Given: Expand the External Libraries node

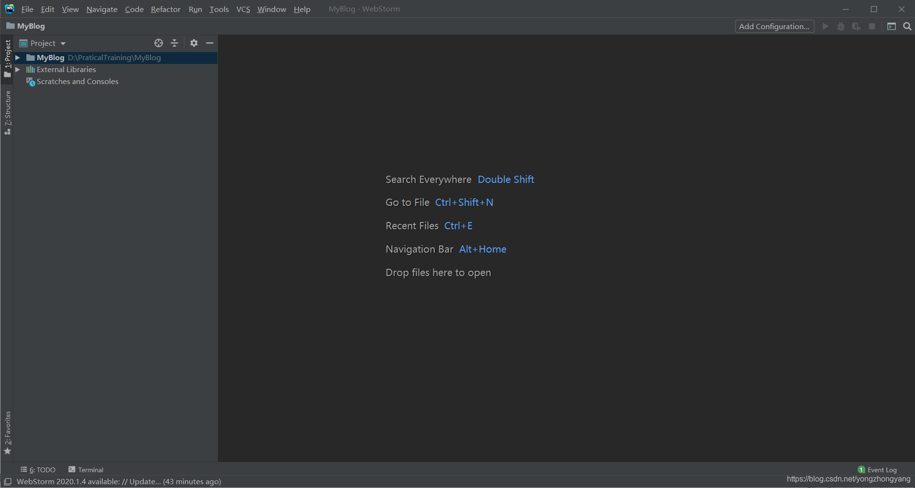Looking at the screenshot, I should coord(17,69).
